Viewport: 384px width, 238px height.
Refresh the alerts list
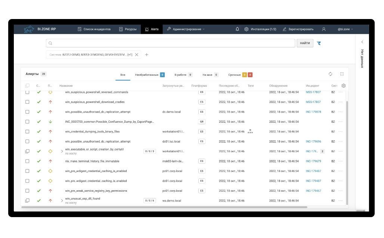pyautogui.click(x=330, y=74)
